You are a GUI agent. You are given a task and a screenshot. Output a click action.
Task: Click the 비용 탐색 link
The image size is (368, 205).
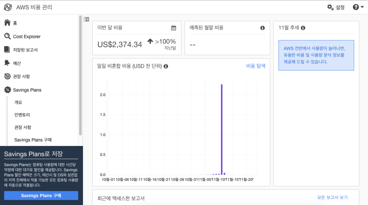pyautogui.click(x=256, y=66)
